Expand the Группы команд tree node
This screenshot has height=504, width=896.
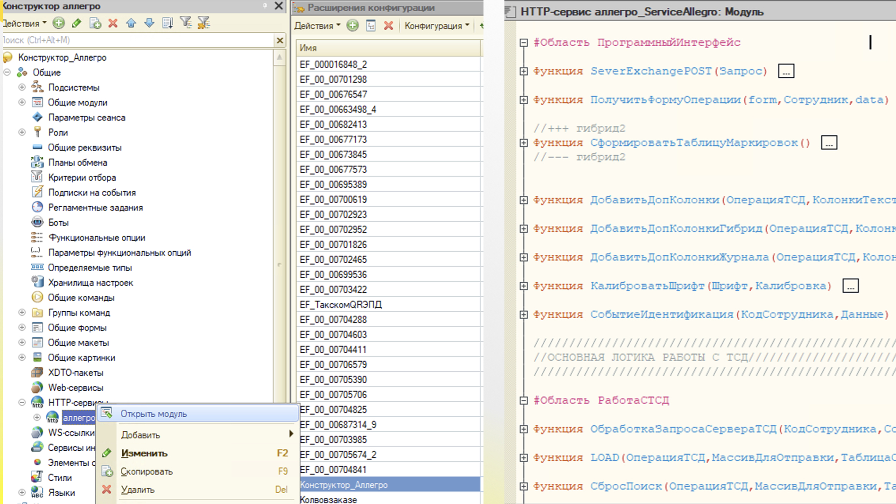pos(22,312)
